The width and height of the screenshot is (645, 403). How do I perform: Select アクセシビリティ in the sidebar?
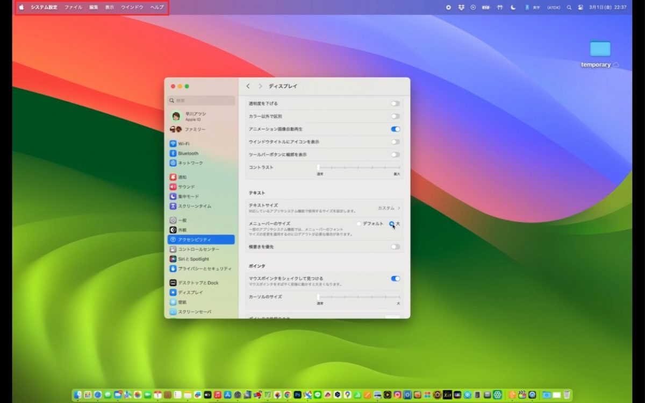[201, 239]
